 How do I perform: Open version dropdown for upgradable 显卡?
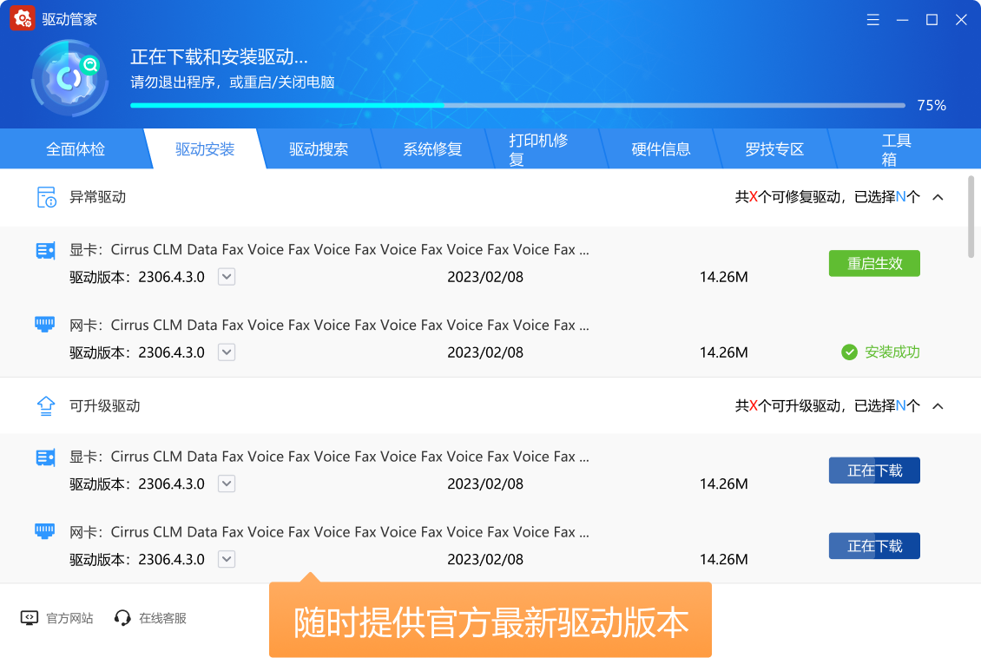click(x=226, y=484)
